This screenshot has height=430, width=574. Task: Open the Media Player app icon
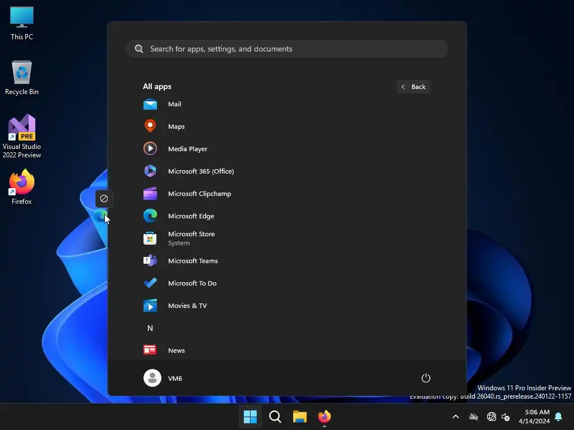[150, 148]
